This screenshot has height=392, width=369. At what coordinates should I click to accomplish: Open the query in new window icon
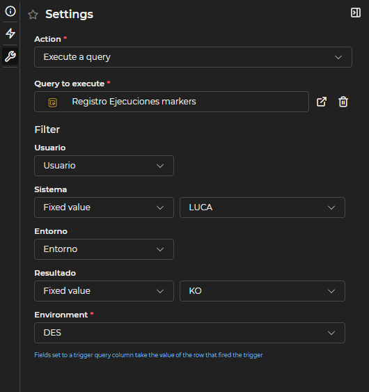[x=321, y=102]
